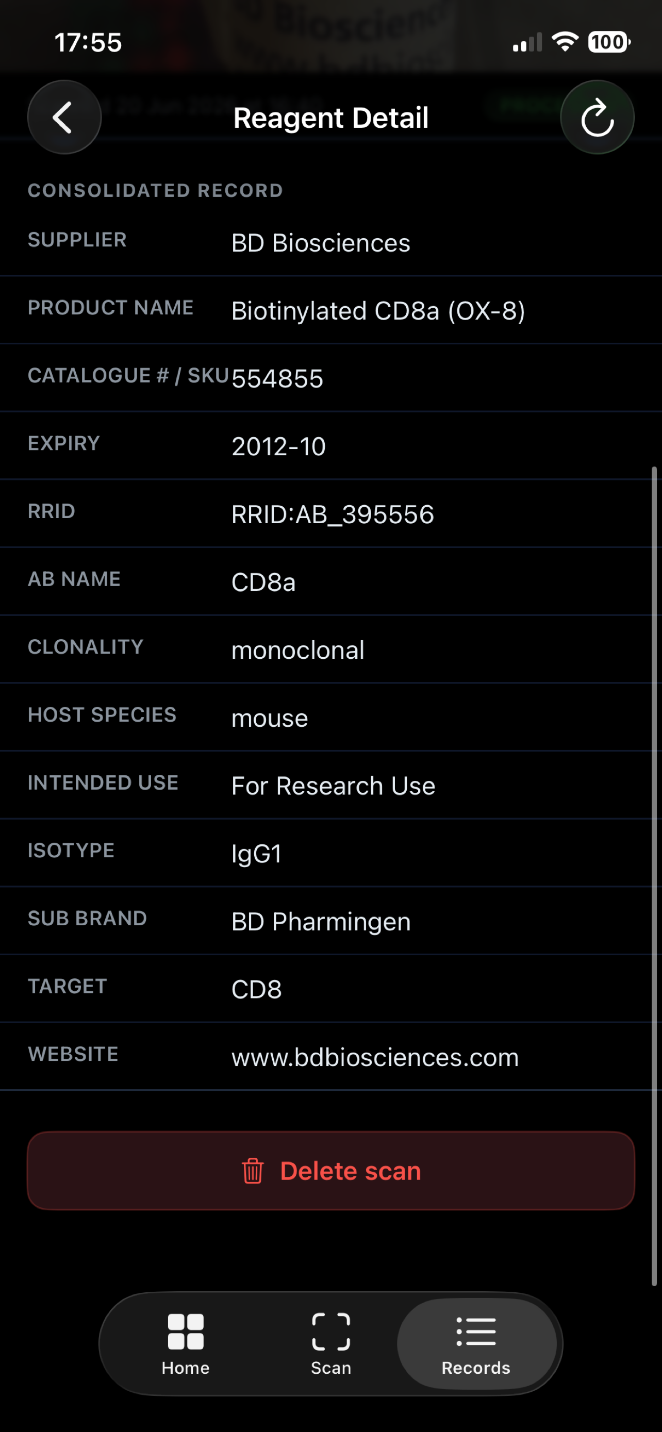Open www.bdbiosciences.com website link
Screen dimensions: 662x1432
(x=375, y=1057)
